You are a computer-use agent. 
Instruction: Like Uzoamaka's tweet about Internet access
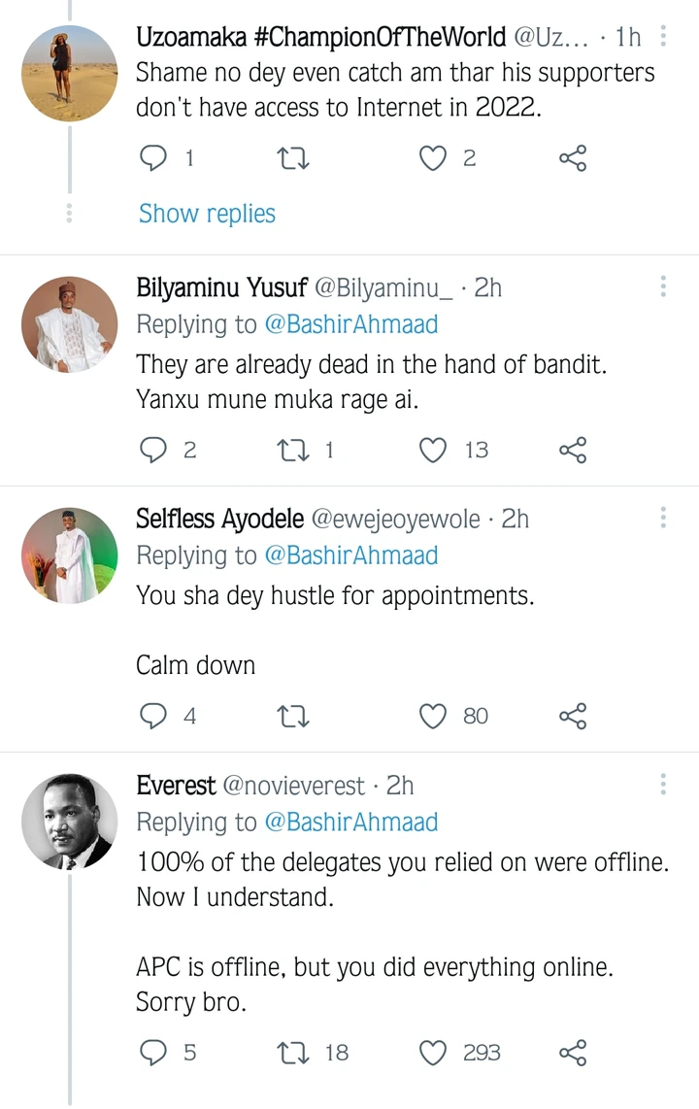pos(432,158)
